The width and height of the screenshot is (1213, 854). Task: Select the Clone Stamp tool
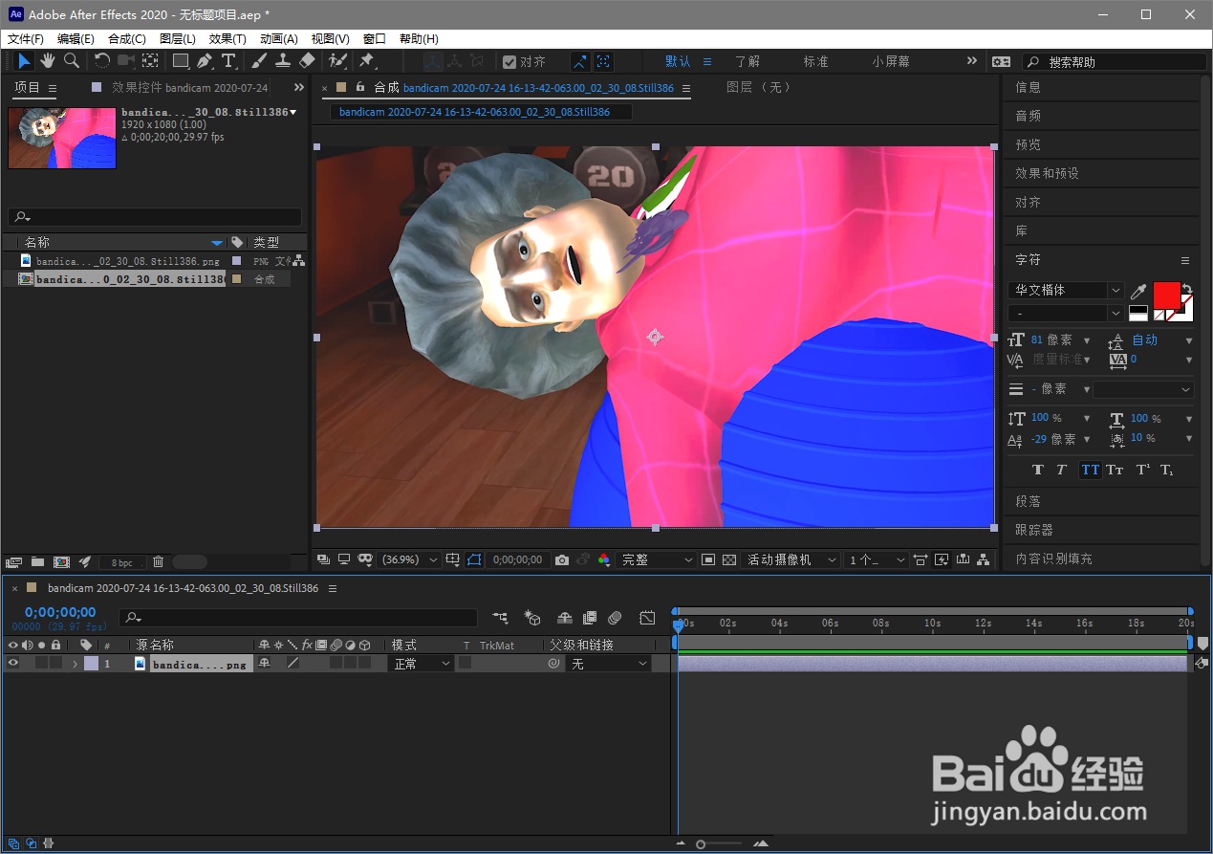(283, 61)
